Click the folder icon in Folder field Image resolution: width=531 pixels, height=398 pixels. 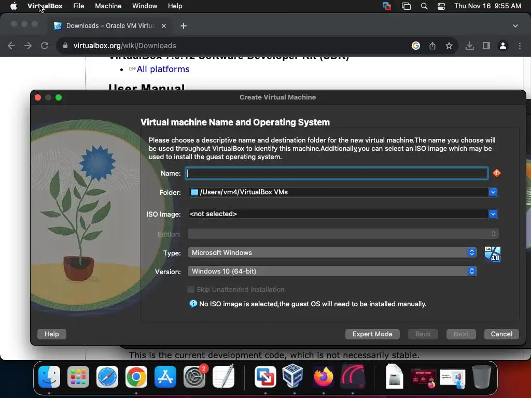tap(194, 192)
